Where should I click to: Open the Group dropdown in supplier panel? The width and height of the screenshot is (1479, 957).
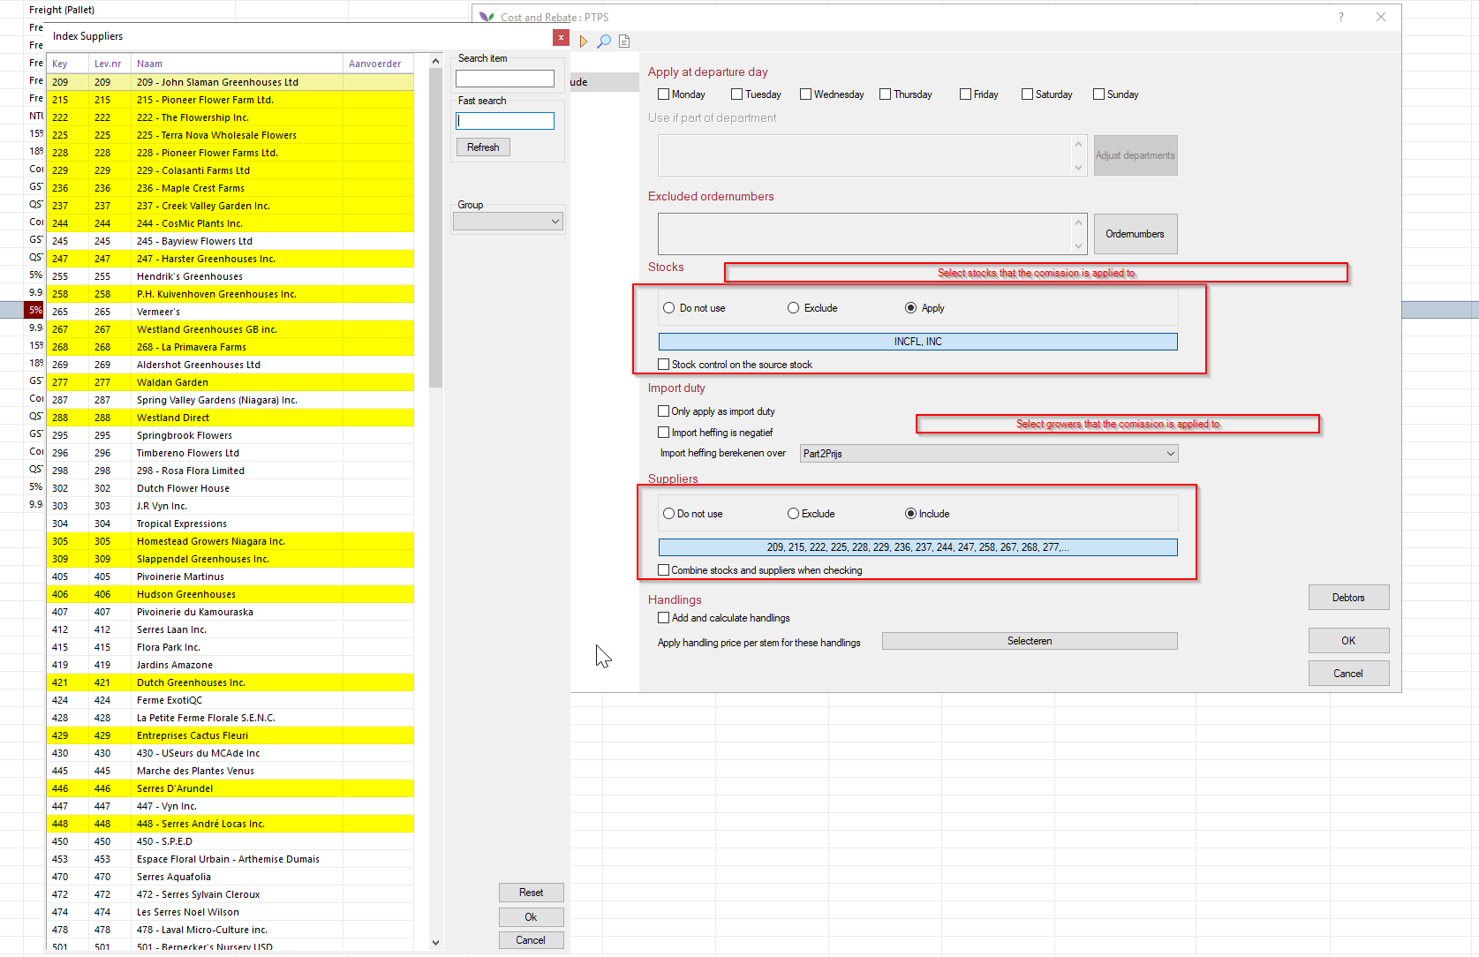(x=509, y=222)
